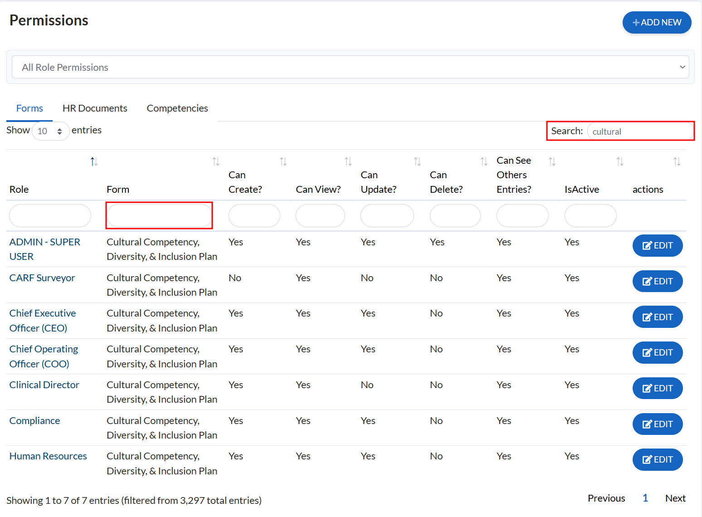702x517 pixels.
Task: Sort by Can View column arrows
Action: [x=348, y=161]
